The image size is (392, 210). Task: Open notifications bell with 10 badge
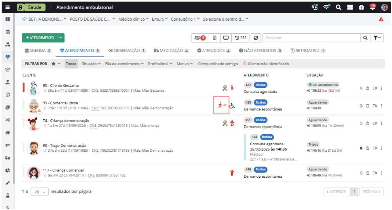[373, 7]
